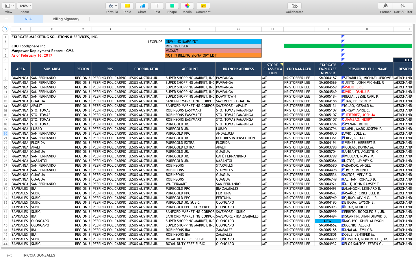Click the comment marker on STORE CLASSIFICATION header
The image size is (416, 260).
tap(282, 64)
